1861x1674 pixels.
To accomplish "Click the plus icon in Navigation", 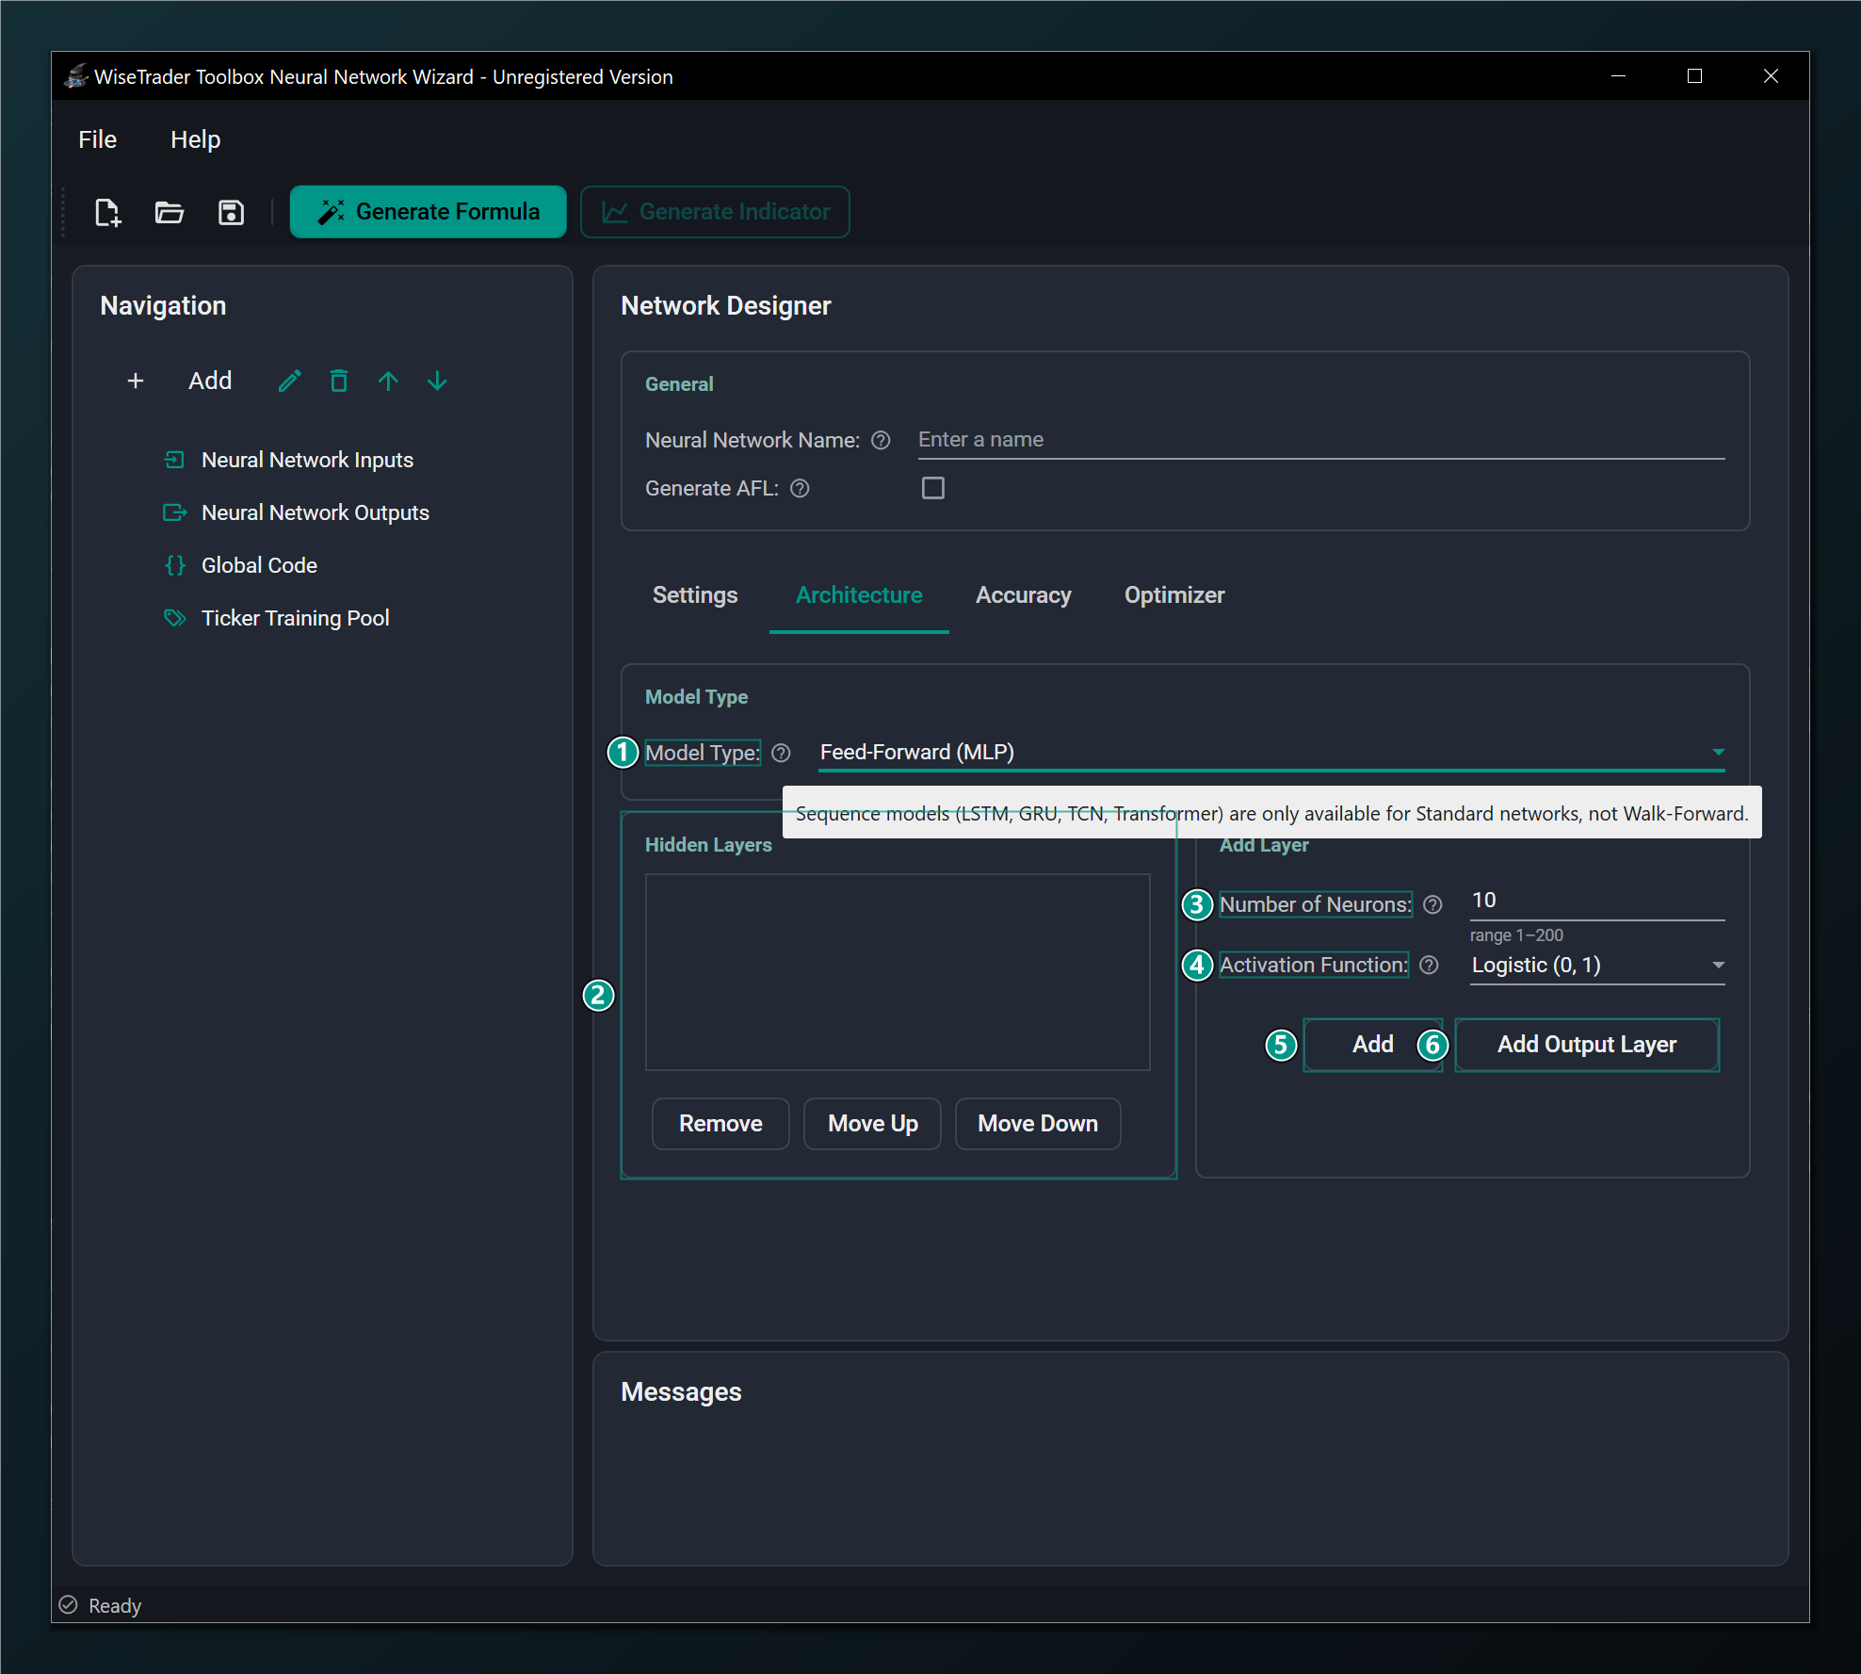I will [136, 381].
